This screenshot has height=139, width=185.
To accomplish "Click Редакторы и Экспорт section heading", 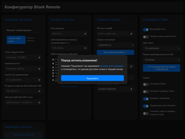I will pos(18,127).
